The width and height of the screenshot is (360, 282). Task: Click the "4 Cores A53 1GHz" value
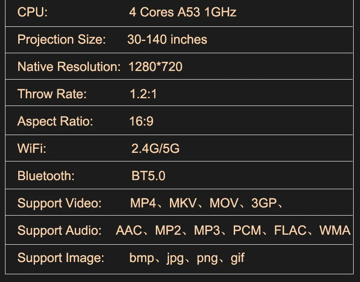tap(182, 12)
